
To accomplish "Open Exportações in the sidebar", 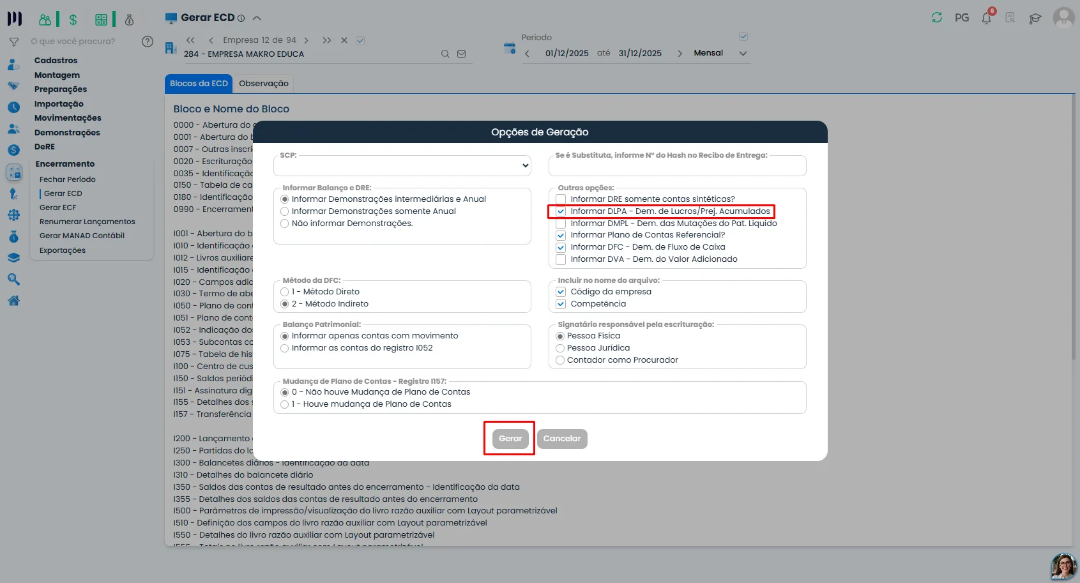I will pyautogui.click(x=63, y=250).
